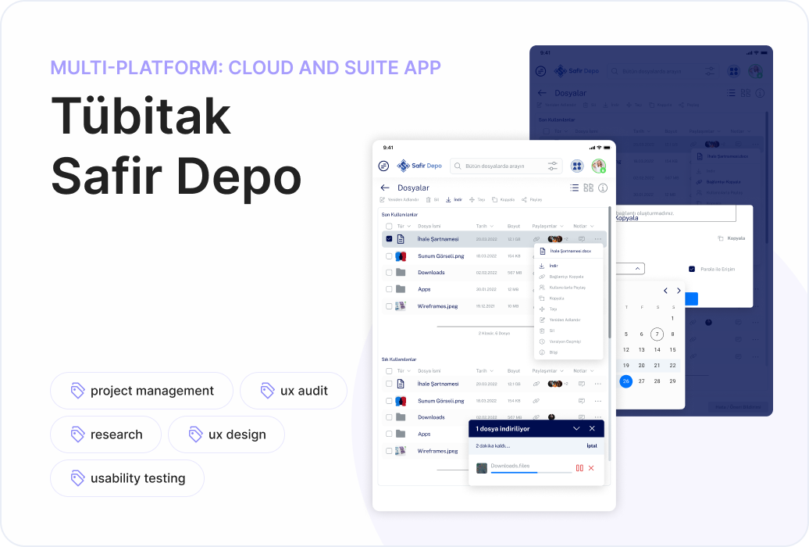This screenshot has height=547, width=809.
Task: Close the '1 dosya indiriliyor' panel
Action: coord(592,429)
